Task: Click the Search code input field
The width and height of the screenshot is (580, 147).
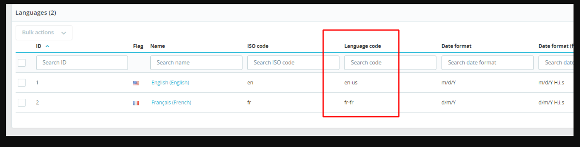Action: pyautogui.click(x=390, y=63)
